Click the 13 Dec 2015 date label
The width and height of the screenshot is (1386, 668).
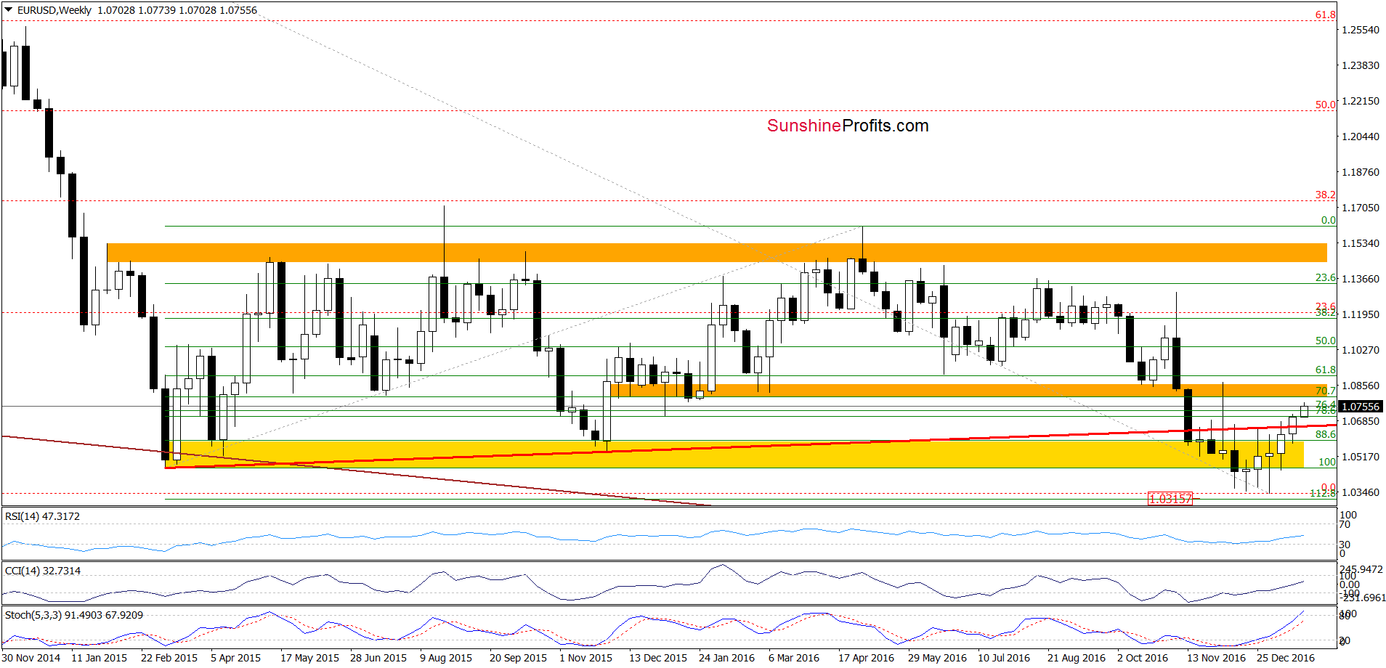658,658
